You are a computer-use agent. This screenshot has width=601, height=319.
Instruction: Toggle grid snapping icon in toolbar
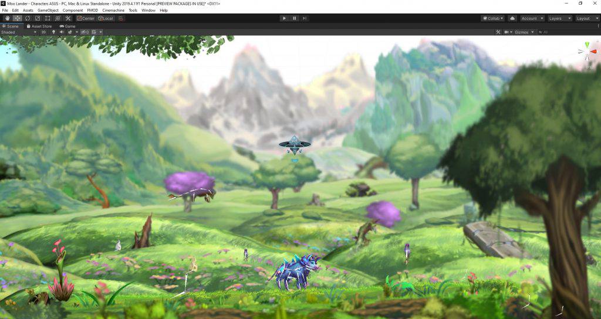121,18
